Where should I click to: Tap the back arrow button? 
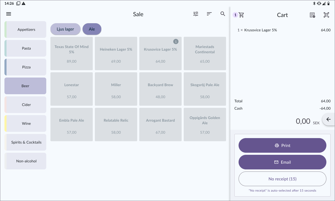328,120
